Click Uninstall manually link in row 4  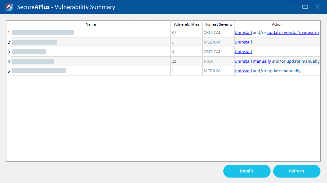[x=253, y=61]
